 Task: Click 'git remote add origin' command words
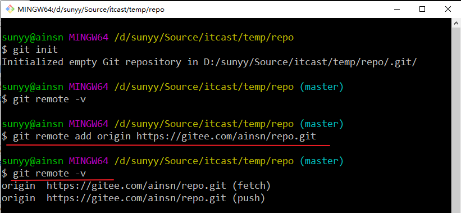point(72,136)
